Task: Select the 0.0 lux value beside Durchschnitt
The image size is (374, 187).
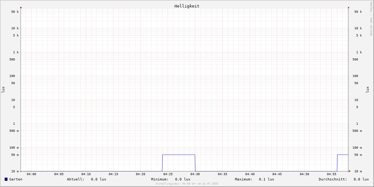Action: (x=361, y=179)
